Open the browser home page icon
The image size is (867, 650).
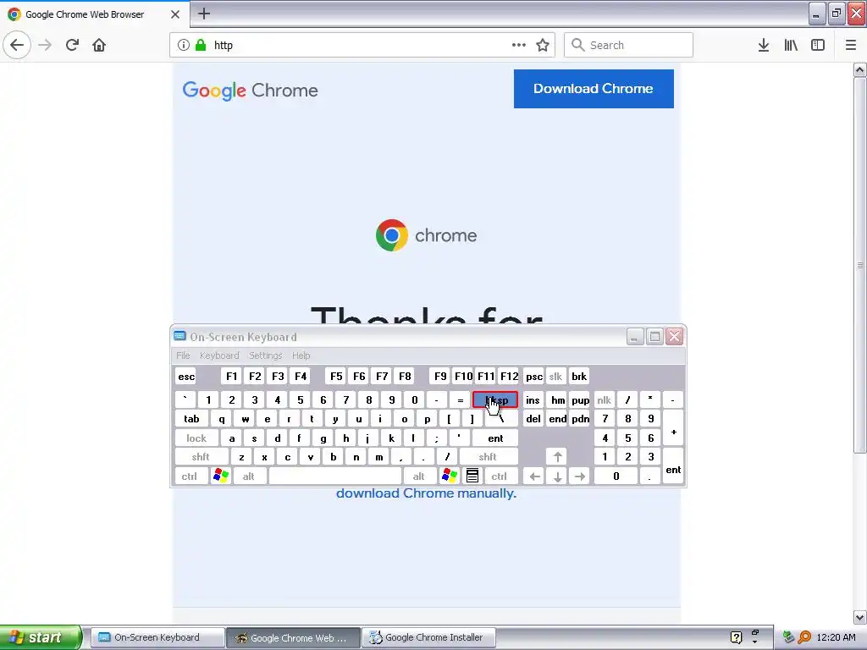tap(99, 45)
